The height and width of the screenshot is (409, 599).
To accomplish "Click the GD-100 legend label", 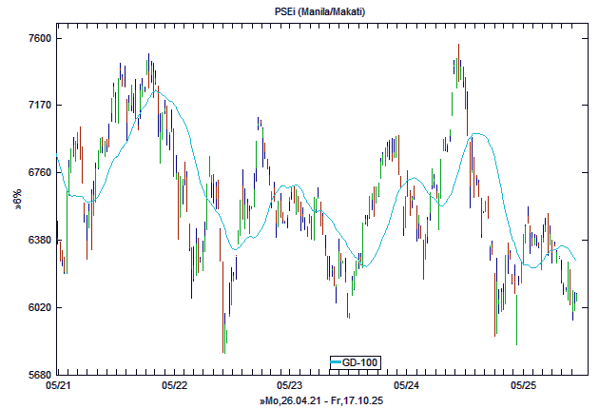I will click(360, 362).
